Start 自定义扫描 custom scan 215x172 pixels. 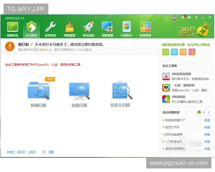tap(120, 94)
